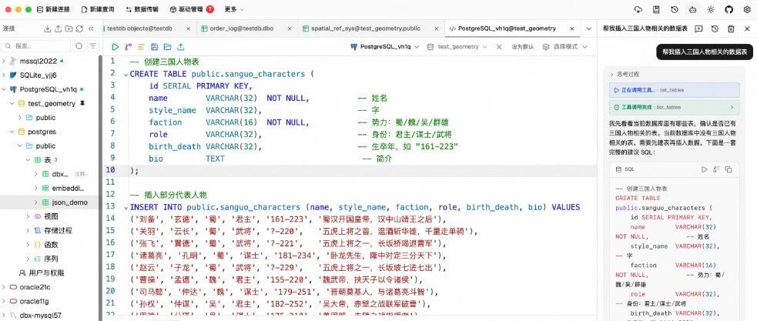Expand the 函数 functions node
This screenshot has width=757, height=321.
[28, 244]
